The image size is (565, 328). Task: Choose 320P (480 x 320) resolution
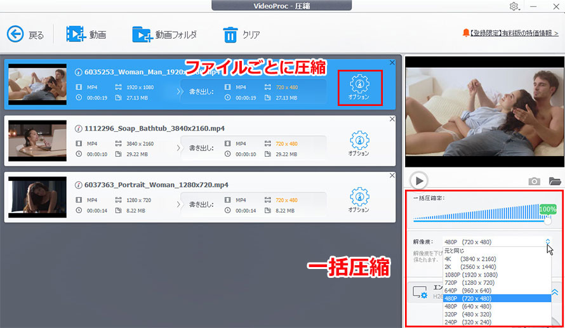tap(497, 314)
